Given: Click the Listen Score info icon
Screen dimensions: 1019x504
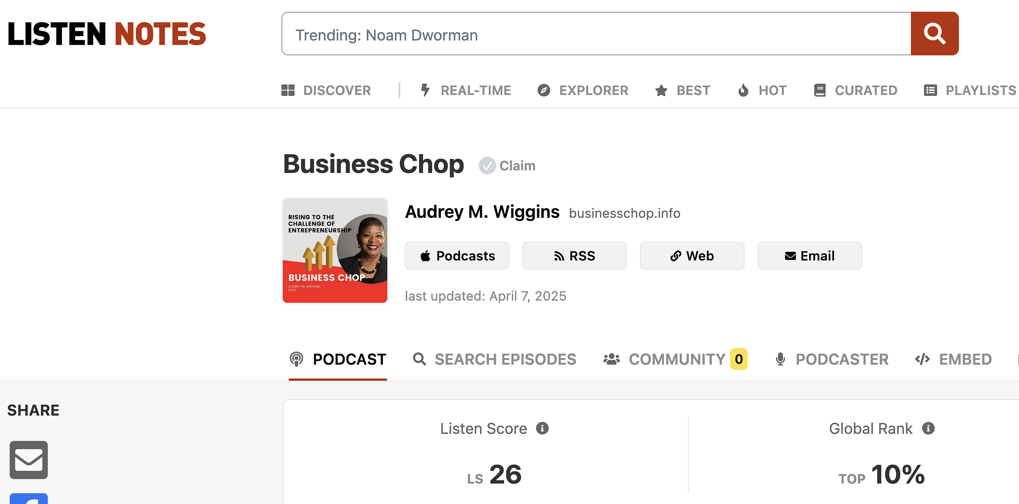Looking at the screenshot, I should (542, 428).
